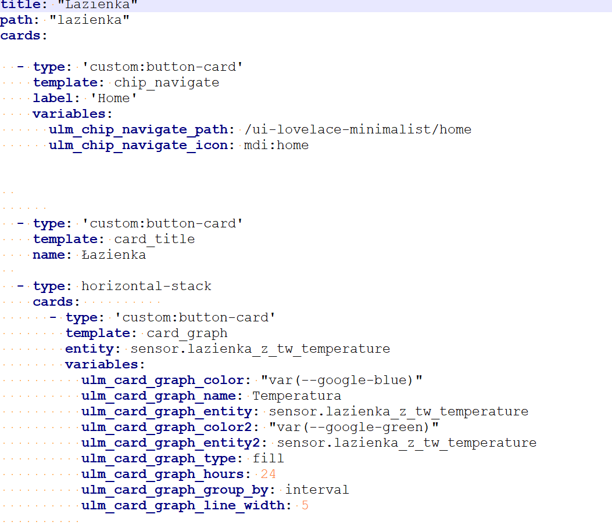Click the "entity" key below card_graph
612x525 pixels.
pyautogui.click(x=90, y=349)
